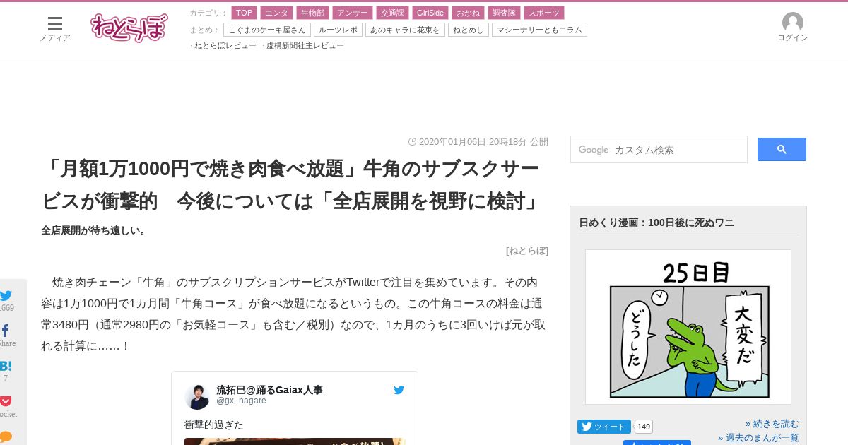
Task: Click Twitter bird in embedded tweet
Action: (x=399, y=390)
